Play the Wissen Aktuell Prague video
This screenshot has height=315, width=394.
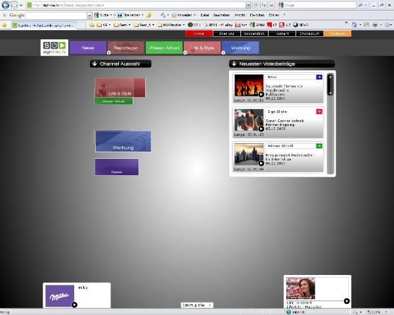coord(261,162)
